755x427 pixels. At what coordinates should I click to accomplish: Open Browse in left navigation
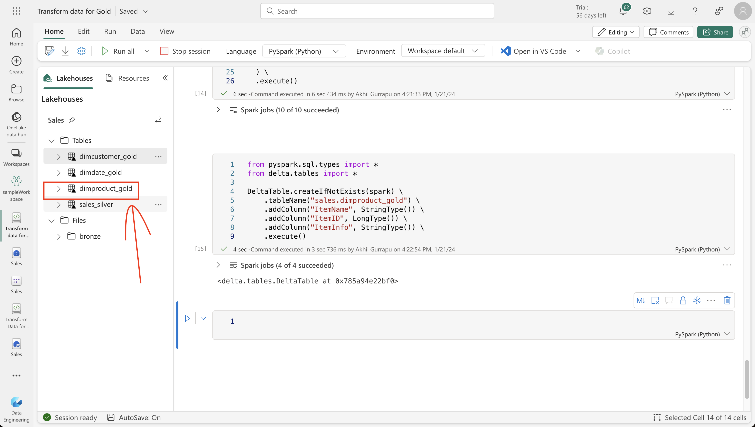16,93
